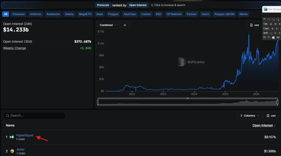Filter by Arbitrum chain
Viewport: 281px width, 156px height.
36,14
